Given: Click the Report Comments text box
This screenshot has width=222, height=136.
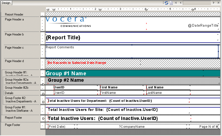Looking at the screenshot, I should pyautogui.click(x=132, y=51).
